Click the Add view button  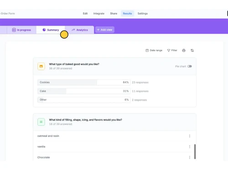coord(105,30)
